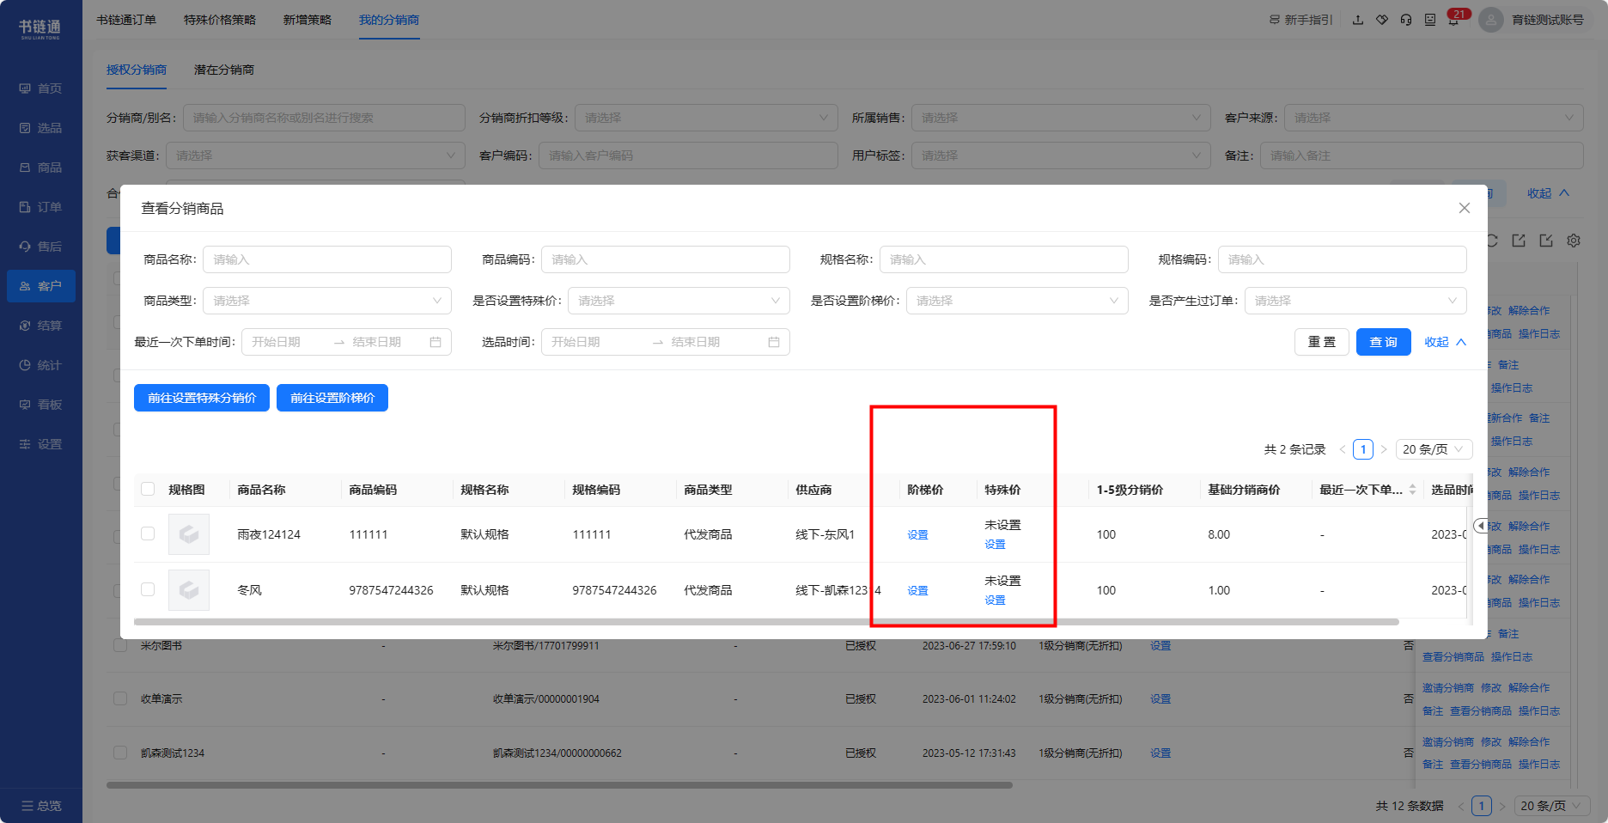Open notifications bell with 21 badge

coord(1454,19)
